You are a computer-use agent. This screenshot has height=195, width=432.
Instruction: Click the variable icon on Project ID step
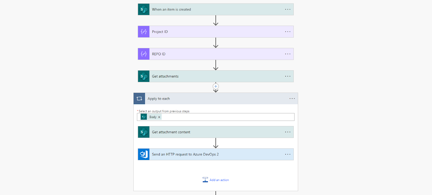point(144,32)
